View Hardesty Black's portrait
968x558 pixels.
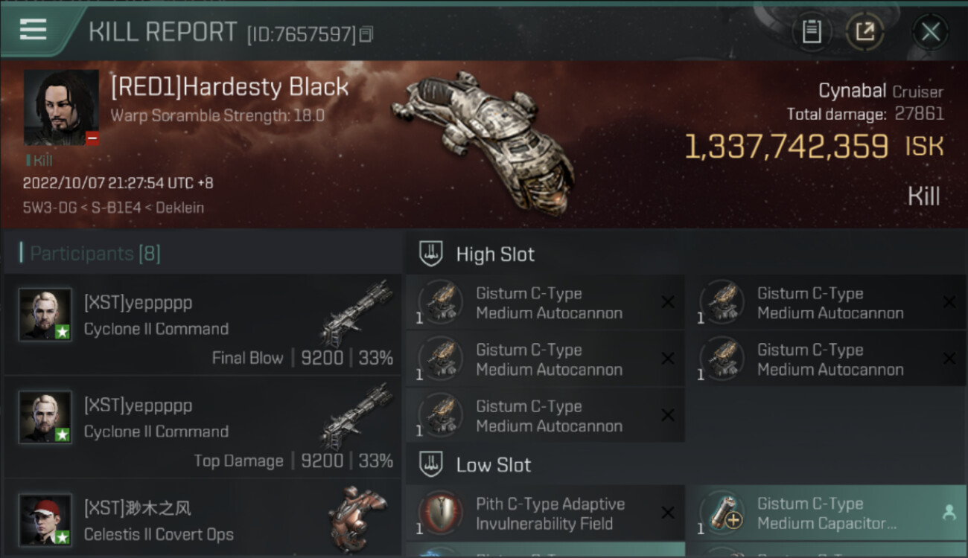pyautogui.click(x=61, y=108)
